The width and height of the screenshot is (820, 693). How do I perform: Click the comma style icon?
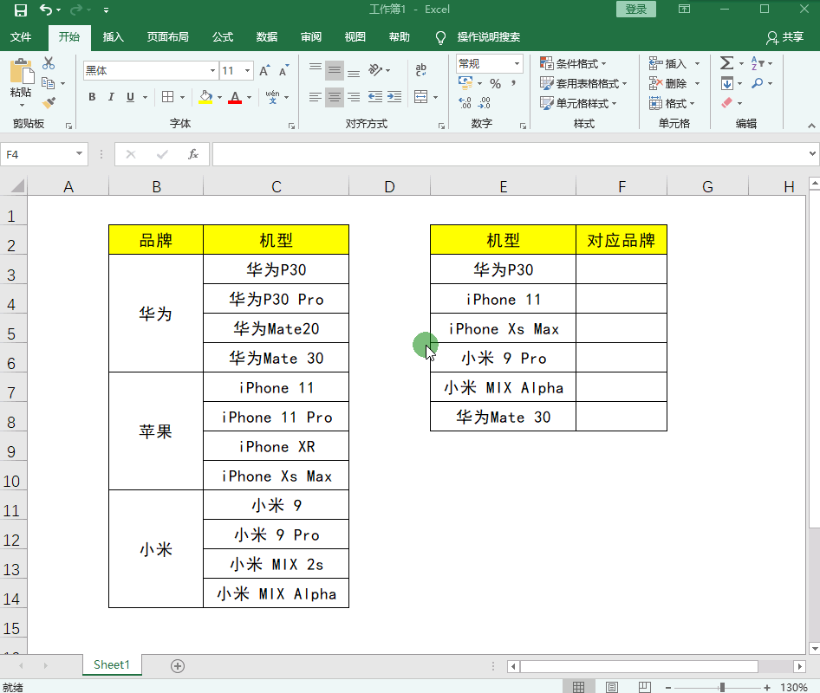click(513, 84)
